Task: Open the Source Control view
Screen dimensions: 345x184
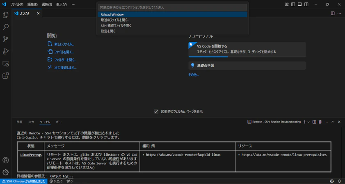Action: click(5, 39)
